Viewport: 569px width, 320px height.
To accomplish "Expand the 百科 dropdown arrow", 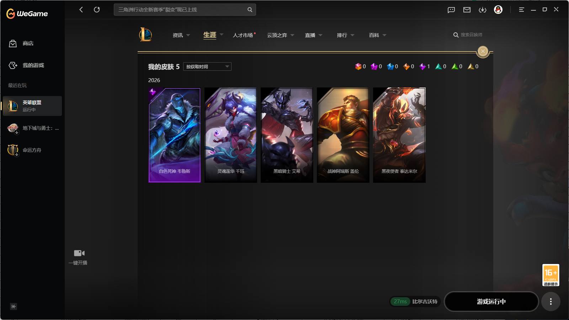I will pos(384,35).
